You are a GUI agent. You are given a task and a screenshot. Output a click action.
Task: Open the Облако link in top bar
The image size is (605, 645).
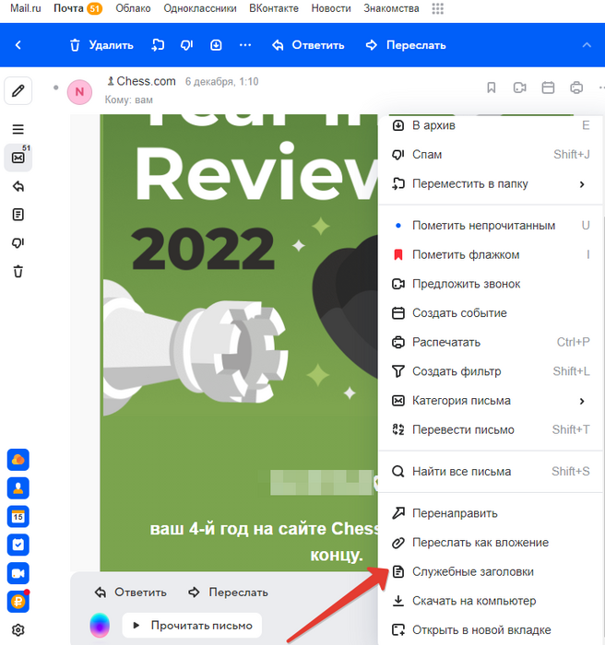[x=133, y=8]
